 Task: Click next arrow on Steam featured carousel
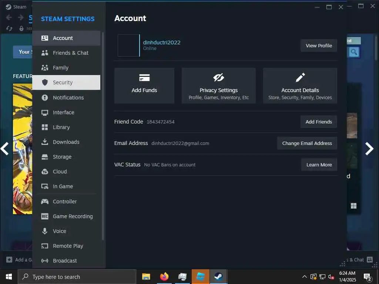(369, 149)
